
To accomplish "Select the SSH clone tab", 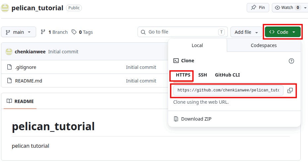I will tap(203, 75).
